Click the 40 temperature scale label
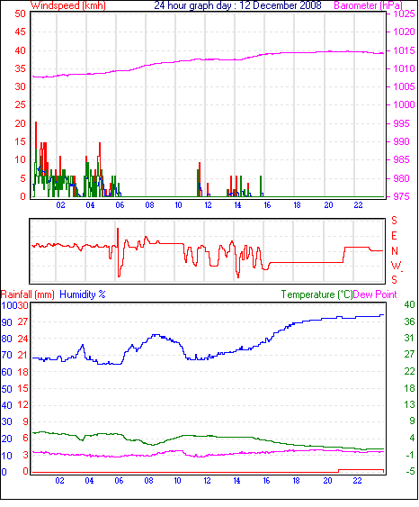The height and width of the screenshot is (507, 419). tap(409, 304)
